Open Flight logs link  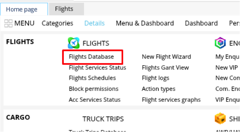coord(156,78)
